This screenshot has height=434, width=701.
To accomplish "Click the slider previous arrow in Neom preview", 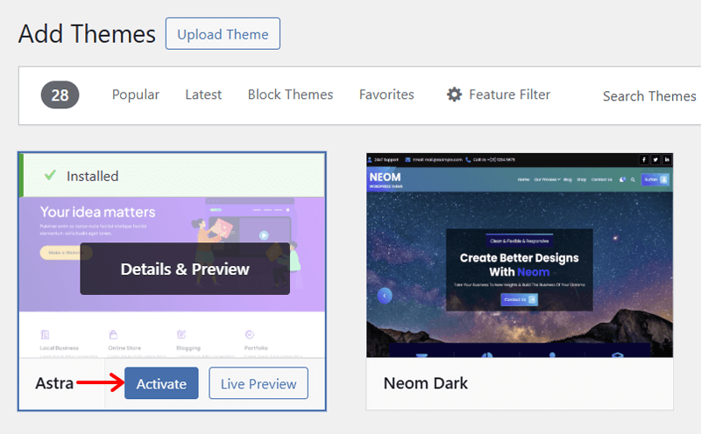I will click(385, 296).
